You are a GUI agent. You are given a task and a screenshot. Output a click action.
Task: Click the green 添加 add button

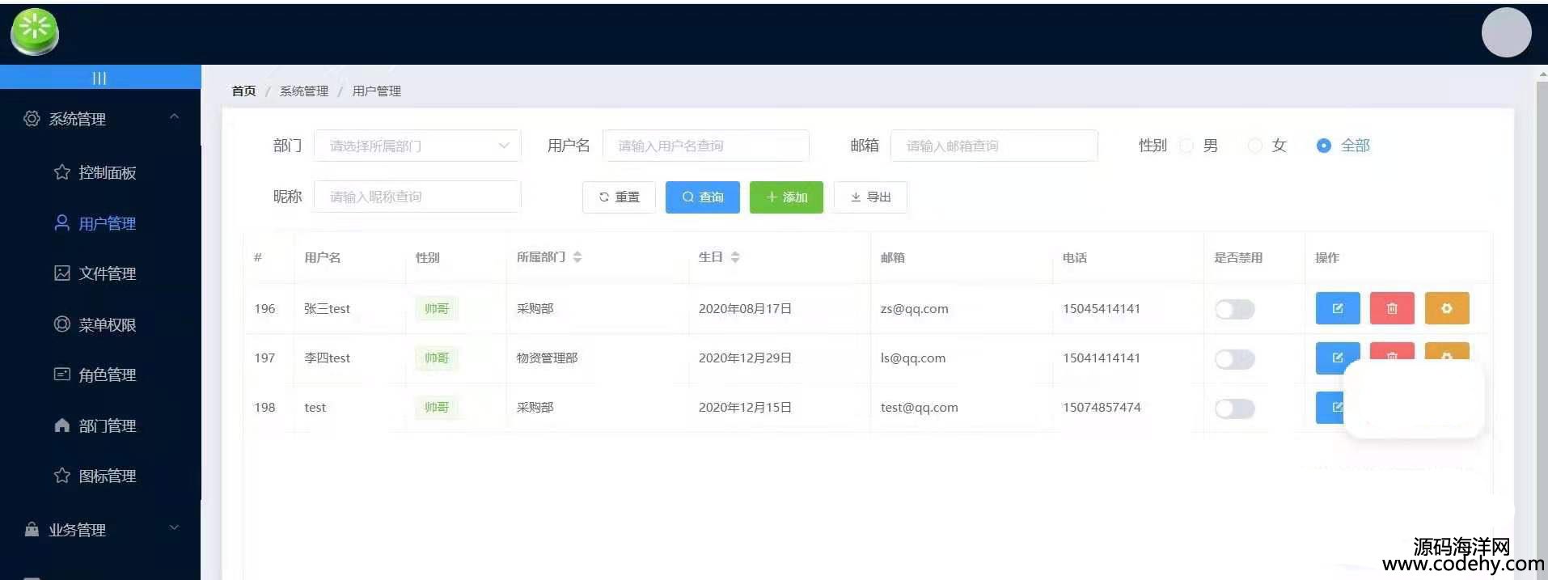pyautogui.click(x=786, y=197)
